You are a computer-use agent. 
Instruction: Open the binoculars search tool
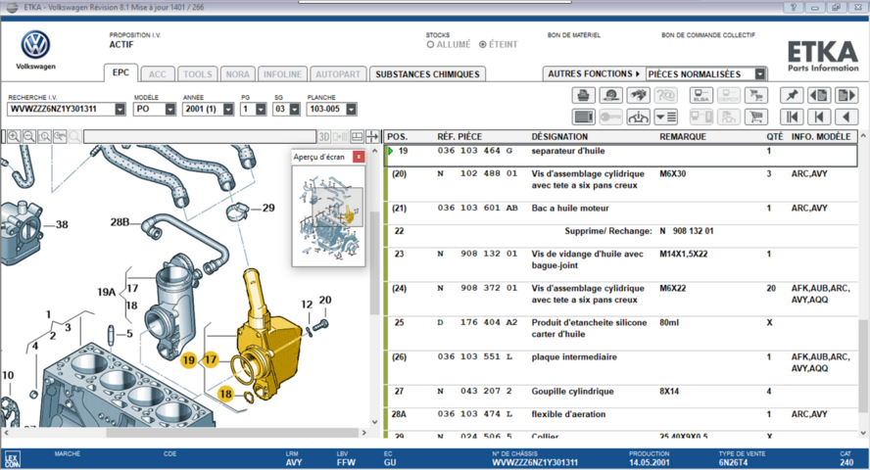click(x=639, y=95)
